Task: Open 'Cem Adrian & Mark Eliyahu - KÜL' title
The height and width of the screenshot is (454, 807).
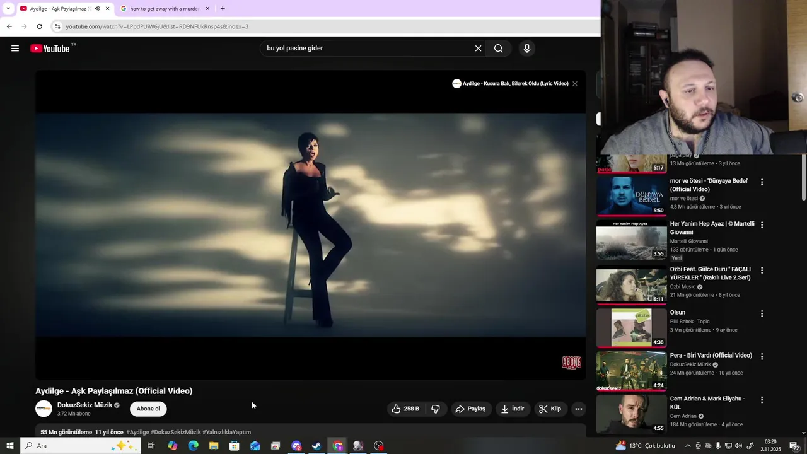Action: pyautogui.click(x=707, y=403)
